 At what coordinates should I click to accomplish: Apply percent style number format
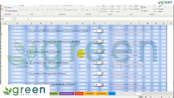tap(87, 10)
